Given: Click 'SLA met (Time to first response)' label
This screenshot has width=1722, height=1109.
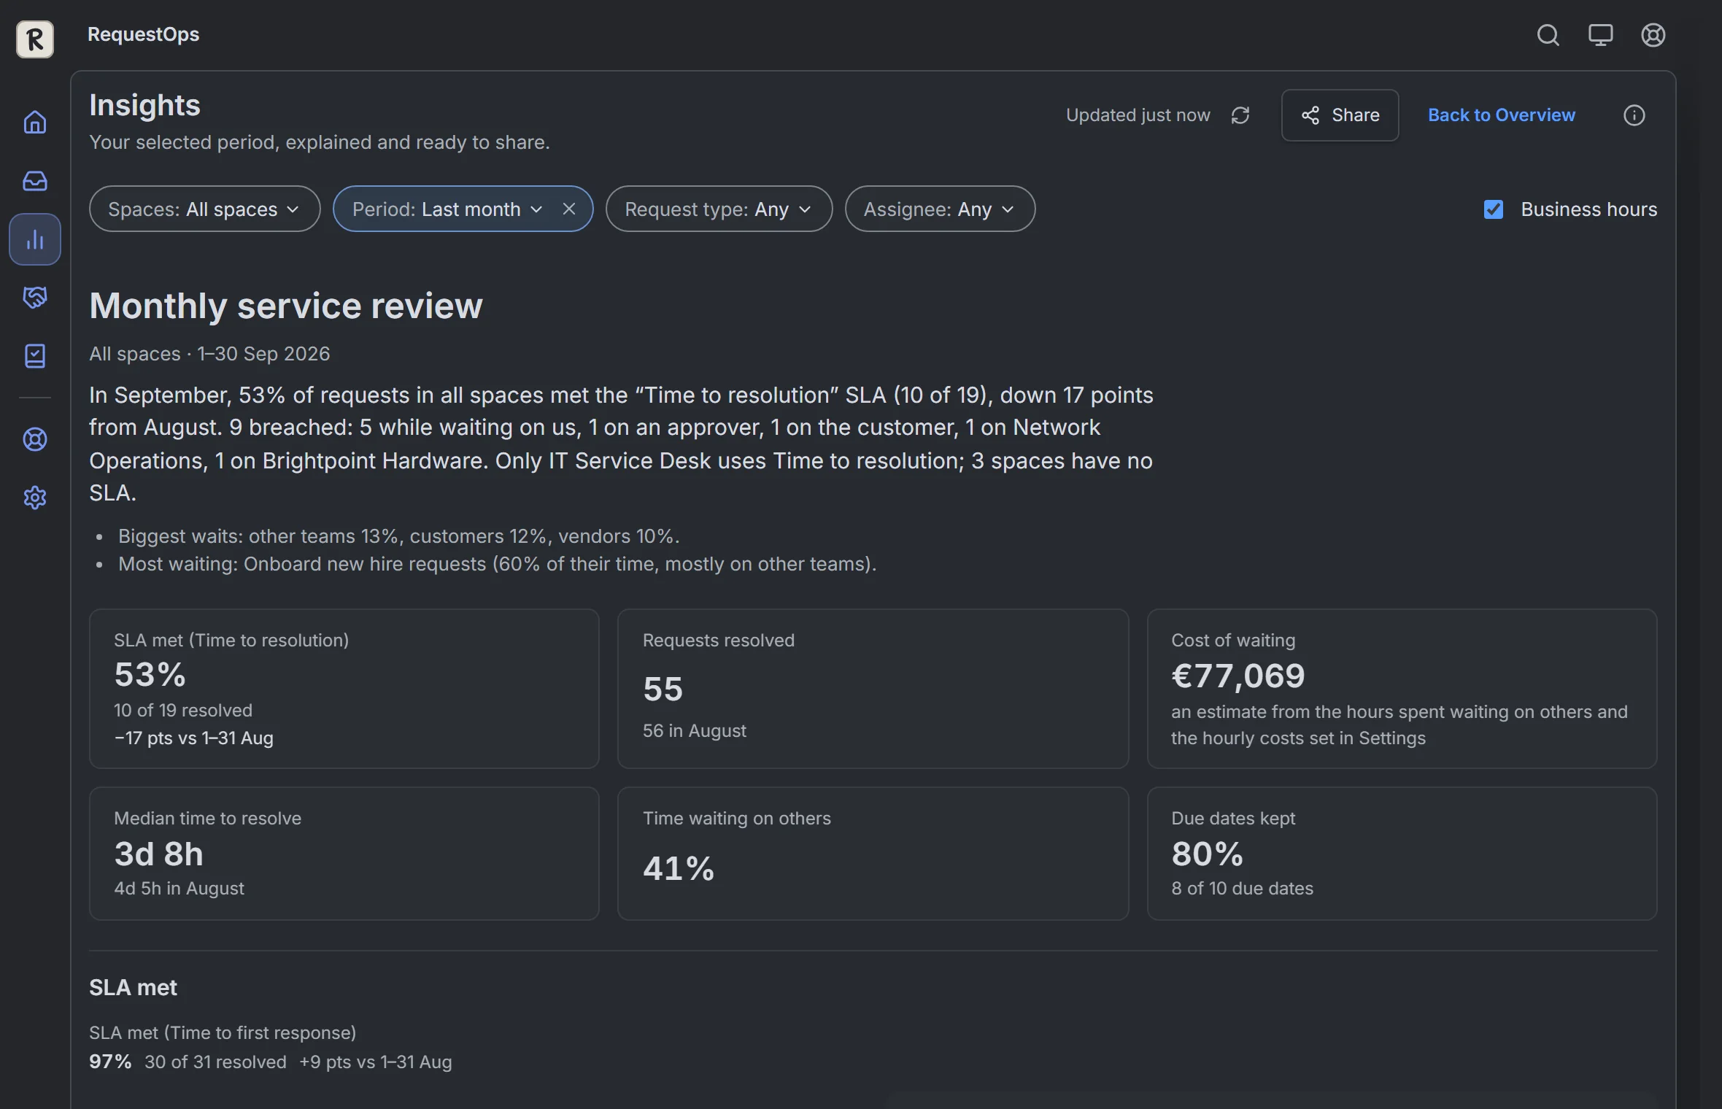Looking at the screenshot, I should 223,1032.
